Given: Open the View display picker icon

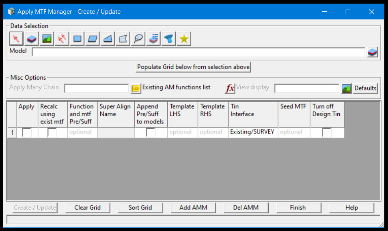Looking at the screenshot, I should coord(346,88).
